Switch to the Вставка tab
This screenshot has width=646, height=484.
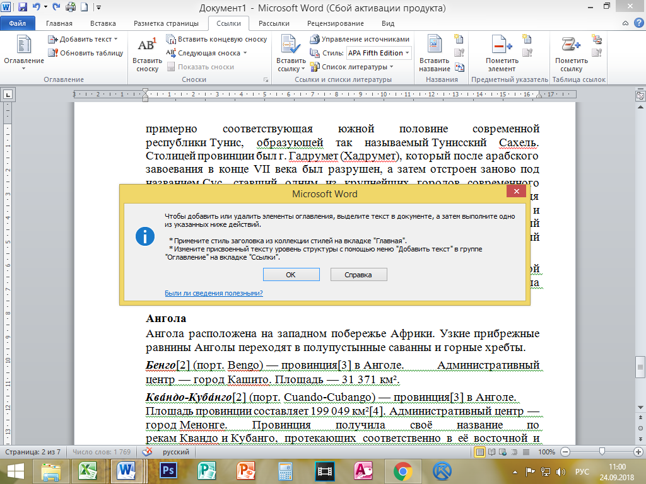[x=103, y=23]
